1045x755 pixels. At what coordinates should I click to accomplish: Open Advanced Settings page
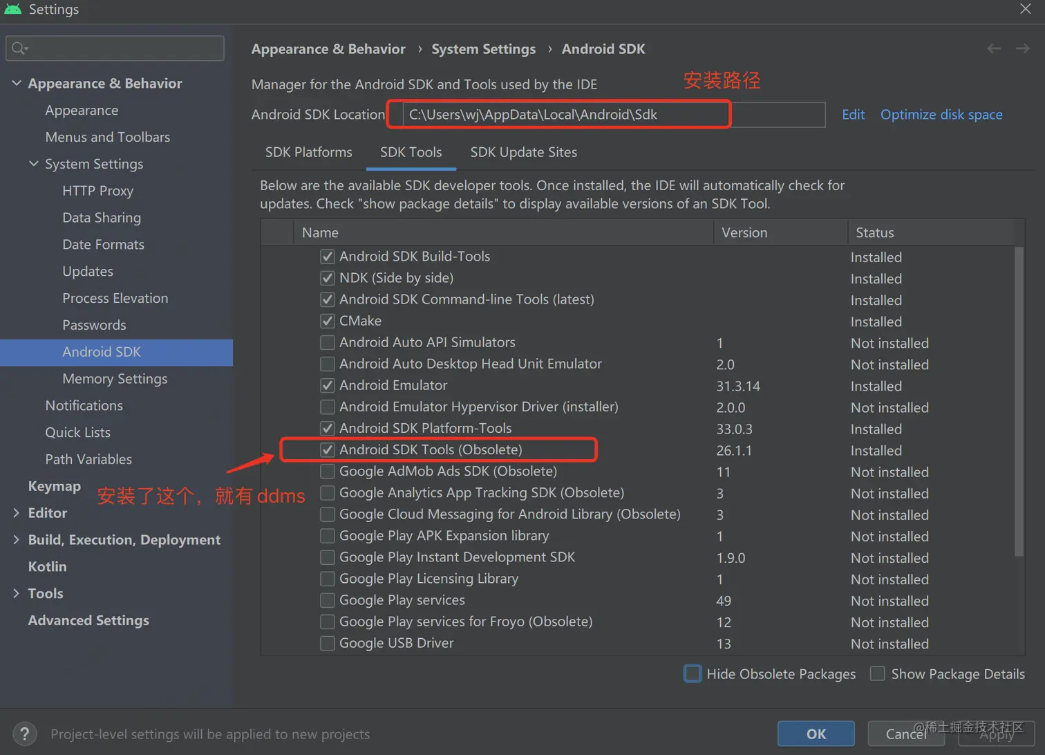click(88, 620)
